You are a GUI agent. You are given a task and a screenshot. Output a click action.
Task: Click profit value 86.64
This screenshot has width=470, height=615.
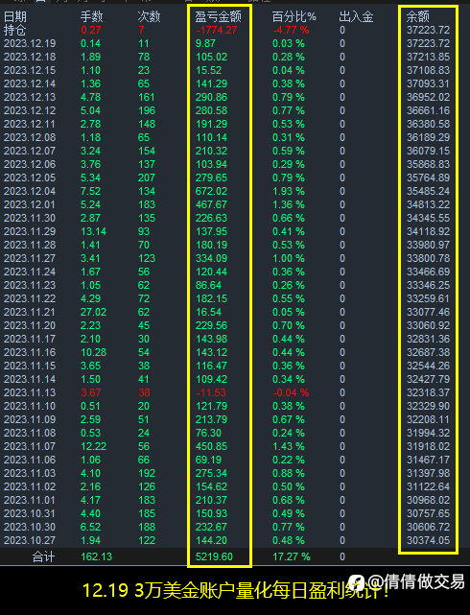[x=208, y=285]
